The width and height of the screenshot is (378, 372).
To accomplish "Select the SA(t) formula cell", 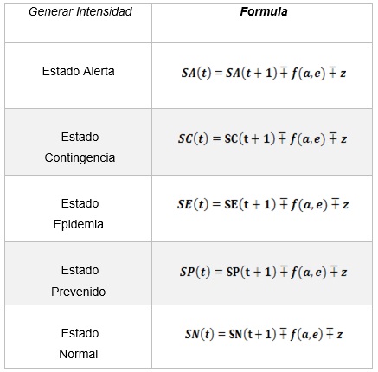I will 262,75.
